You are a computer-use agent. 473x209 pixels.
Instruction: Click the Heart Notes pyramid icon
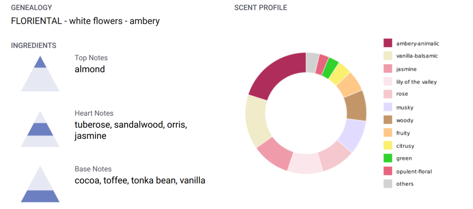(x=40, y=129)
